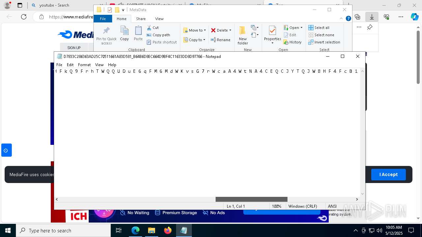Click the taskbar search box
The height and width of the screenshot is (237, 422).
[63, 230]
